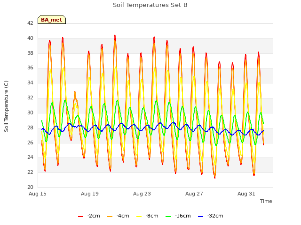Click the Aug 31 x-axis tick label
Image resolution: width=301 pixels, height=225 pixels.
246,194
